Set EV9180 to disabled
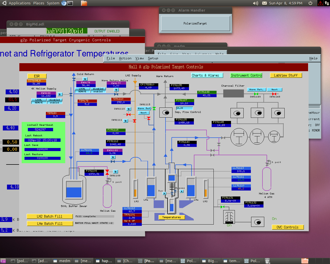This screenshot has width=330, height=264. (54, 100)
